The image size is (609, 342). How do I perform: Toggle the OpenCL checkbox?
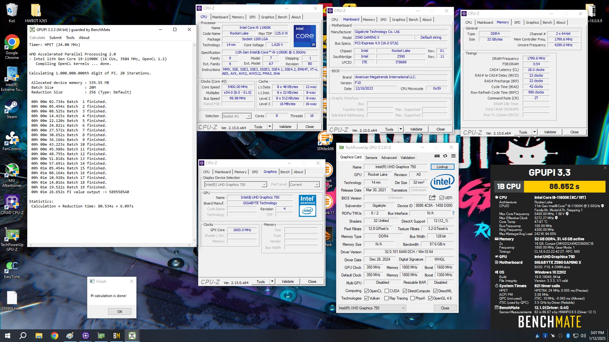367,291
